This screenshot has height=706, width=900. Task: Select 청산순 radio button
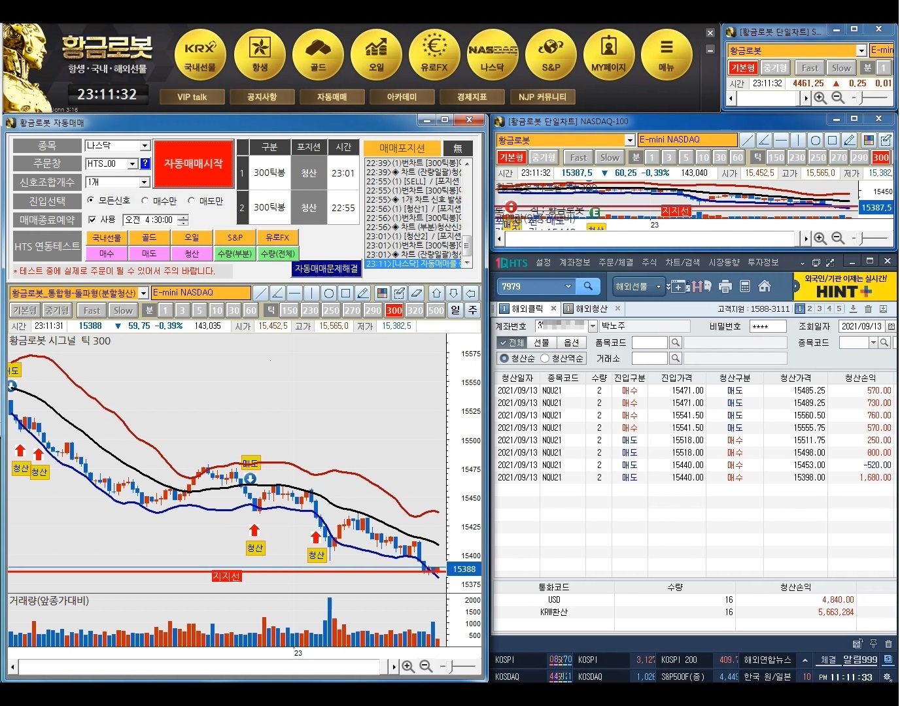point(504,358)
